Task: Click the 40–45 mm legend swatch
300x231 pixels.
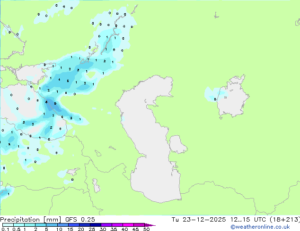Action: [128, 225]
